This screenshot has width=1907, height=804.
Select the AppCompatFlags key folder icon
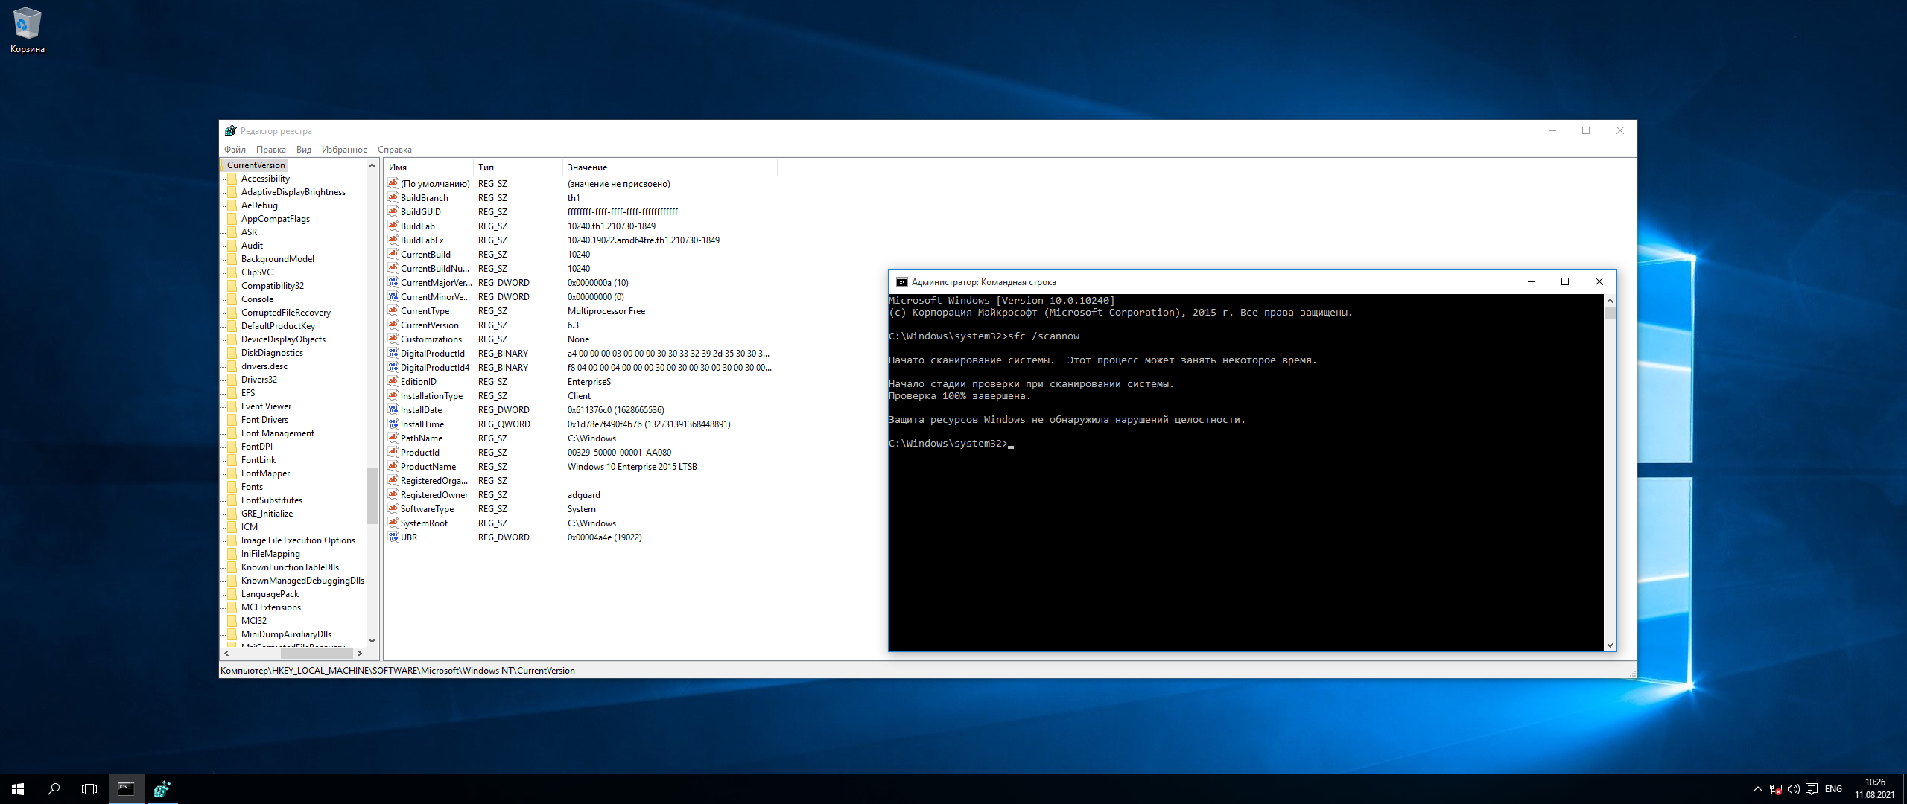tap(232, 219)
